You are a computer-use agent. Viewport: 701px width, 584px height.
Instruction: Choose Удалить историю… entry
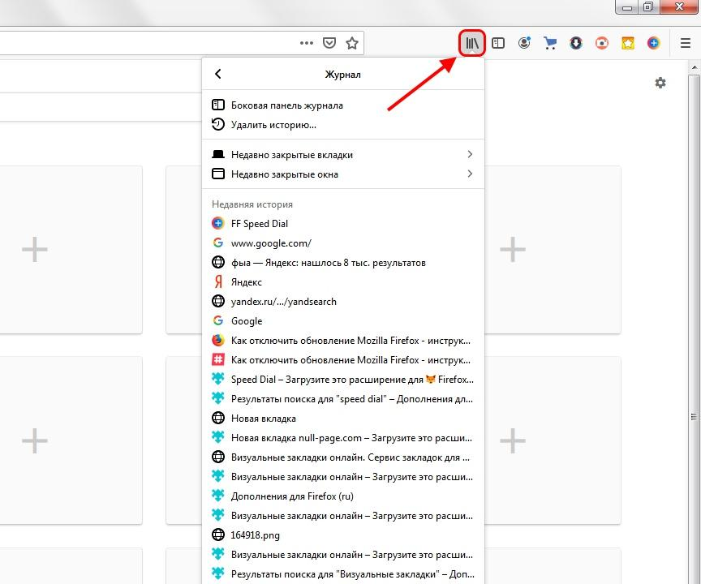(x=343, y=125)
